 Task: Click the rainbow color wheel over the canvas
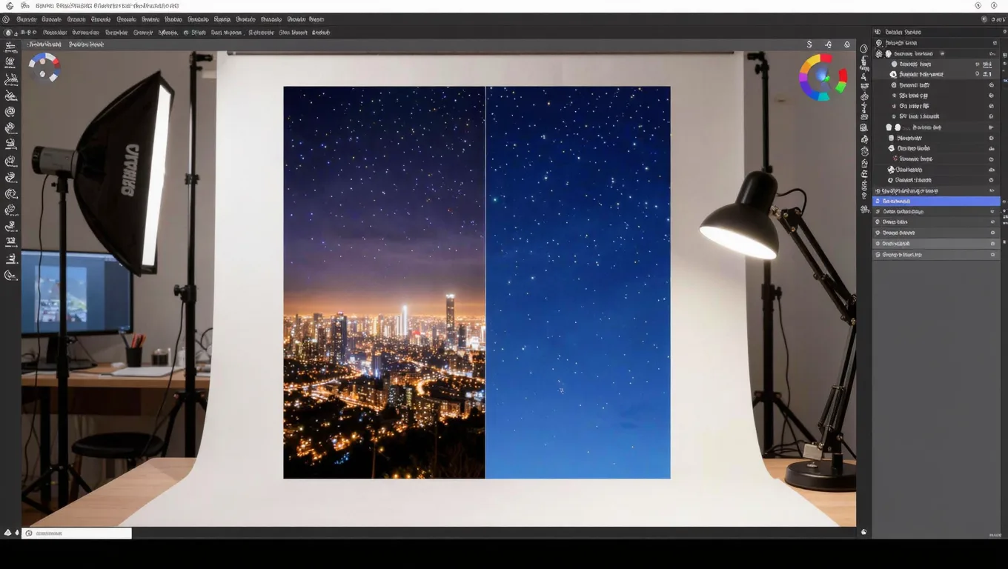point(823,77)
